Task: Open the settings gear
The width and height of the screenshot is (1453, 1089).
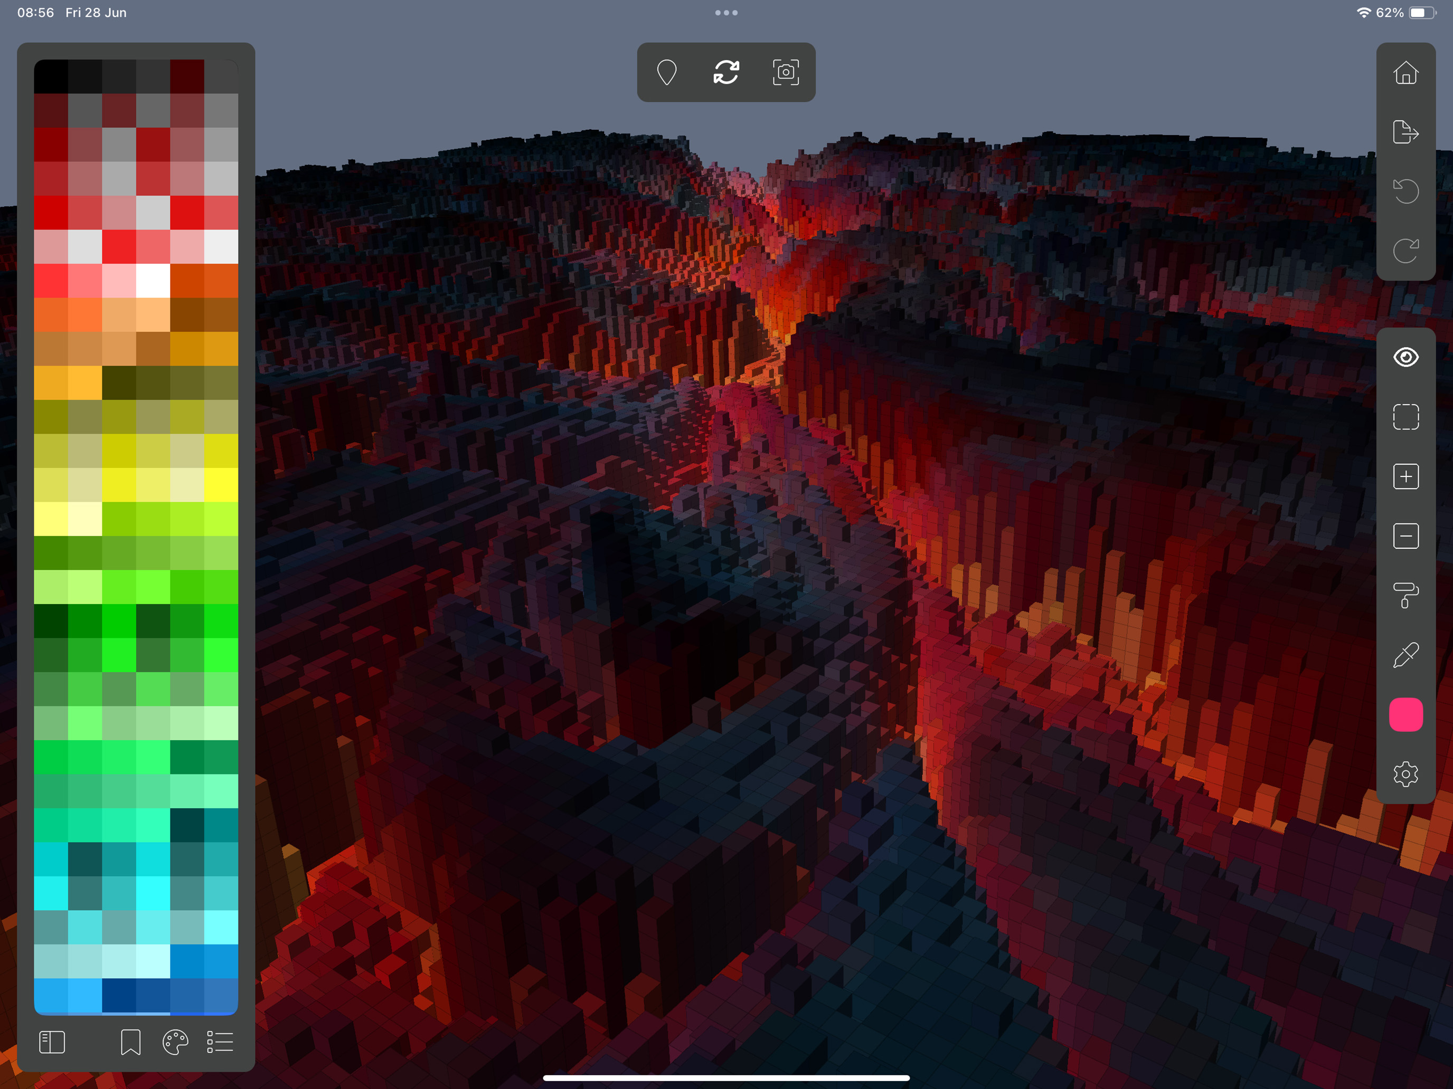Action: 1405,774
